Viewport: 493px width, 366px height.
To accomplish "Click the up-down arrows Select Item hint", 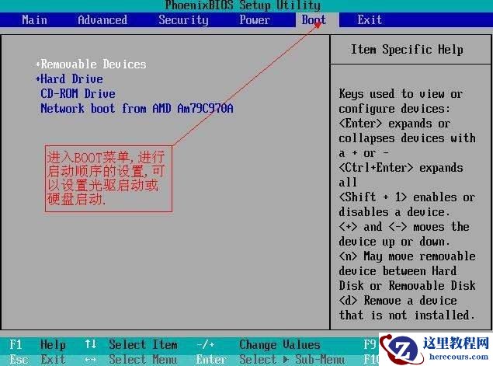I will click(x=131, y=345).
